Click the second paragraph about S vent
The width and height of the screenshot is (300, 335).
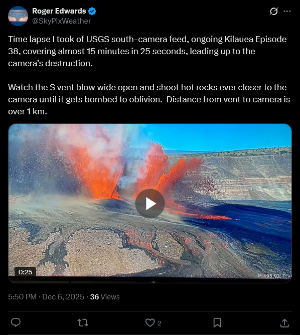coord(149,99)
